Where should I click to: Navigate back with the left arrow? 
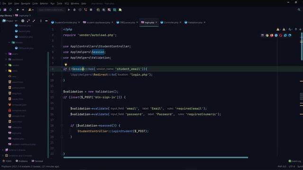pos(18,9)
